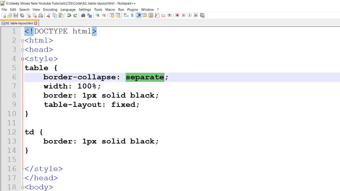Image resolution: width=340 pixels, height=191 pixels.
Task: Create a new file with the New icon
Action: click(4, 15)
